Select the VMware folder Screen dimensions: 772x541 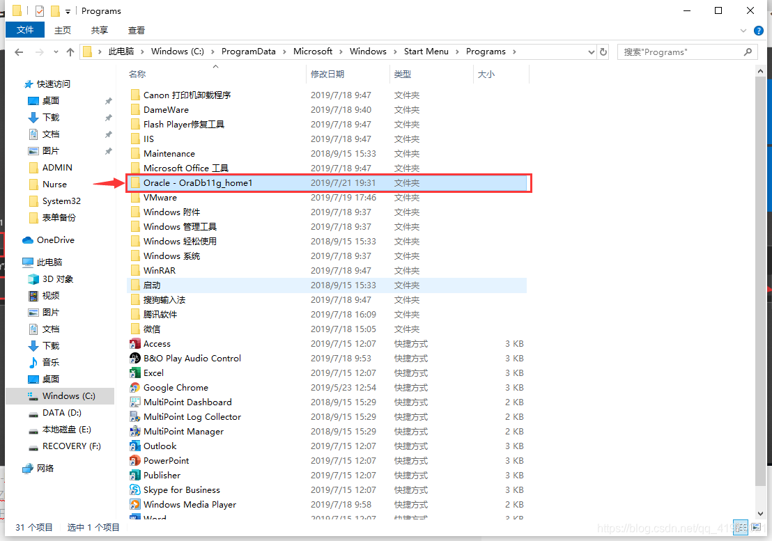(327, 198)
